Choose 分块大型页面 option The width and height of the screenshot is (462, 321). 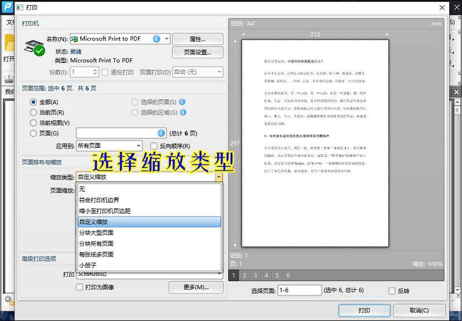149,233
